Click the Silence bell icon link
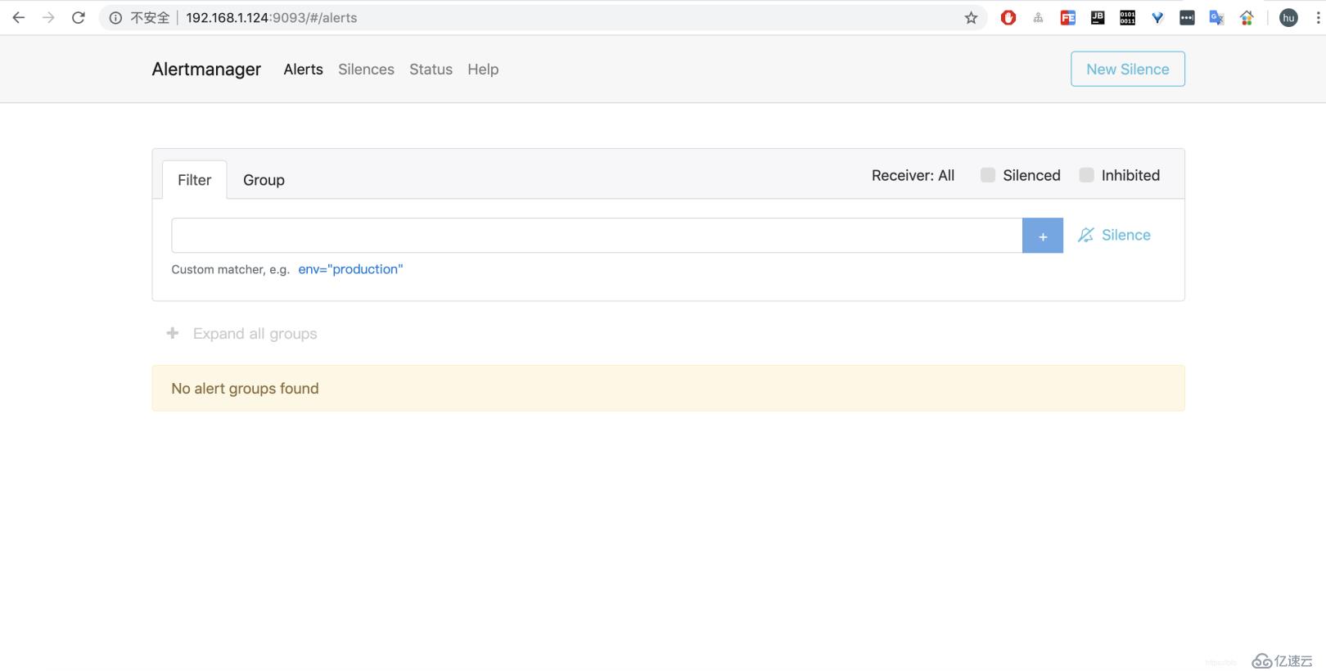The image size is (1326, 671). [1114, 235]
